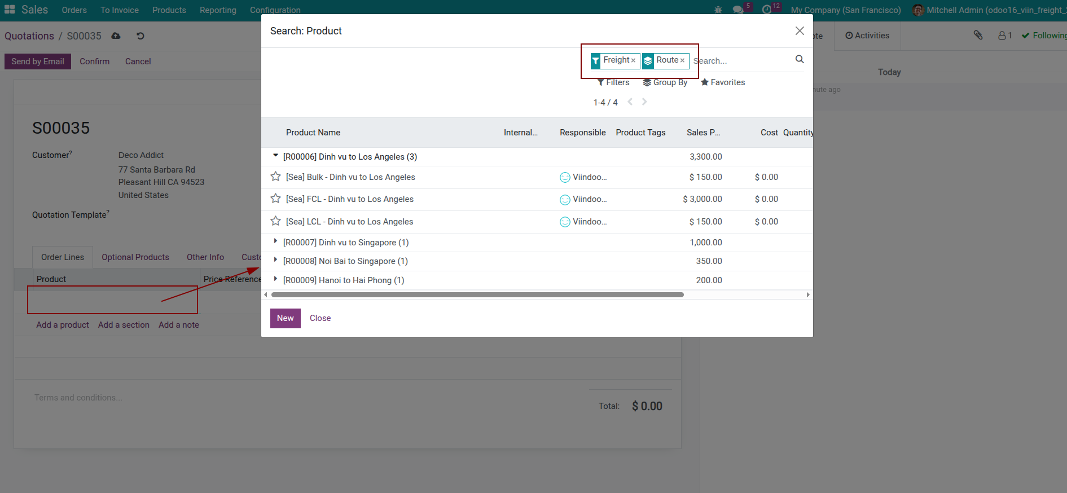
Task: Toggle favorite star for Sea Bulk product
Action: pos(275,177)
